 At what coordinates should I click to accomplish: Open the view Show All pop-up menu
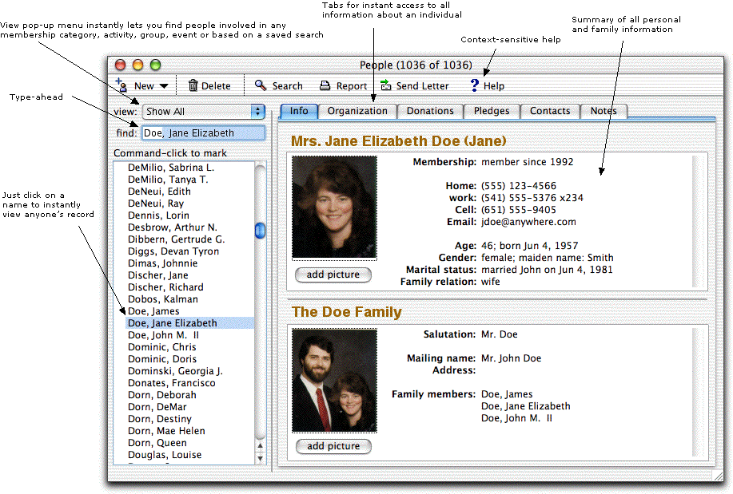203,112
